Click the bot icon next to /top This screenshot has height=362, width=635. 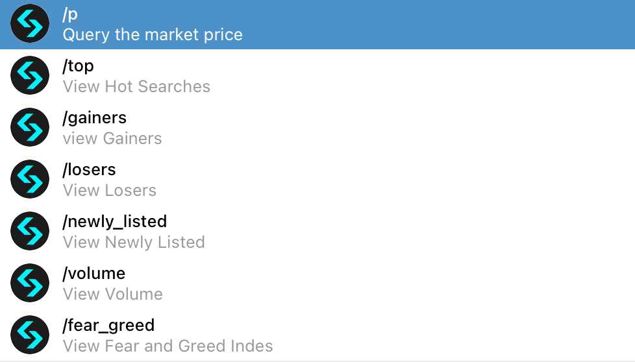30,75
